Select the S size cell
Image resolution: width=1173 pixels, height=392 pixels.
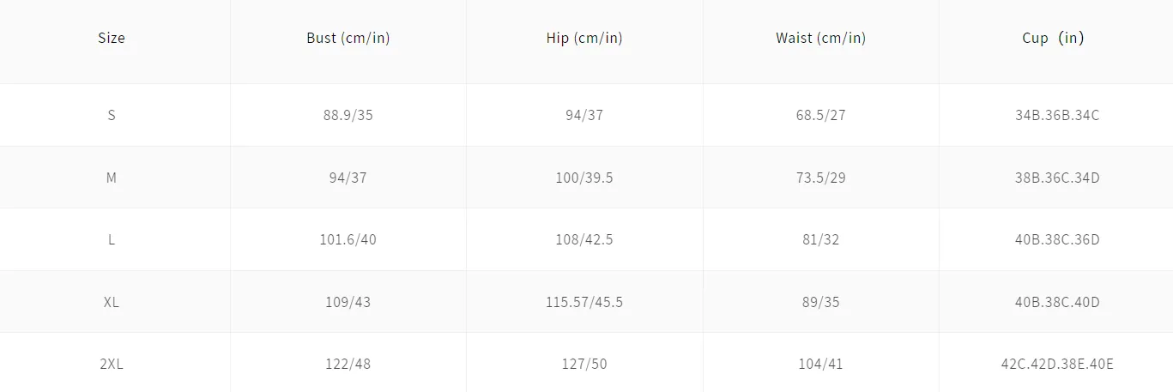tap(112, 115)
